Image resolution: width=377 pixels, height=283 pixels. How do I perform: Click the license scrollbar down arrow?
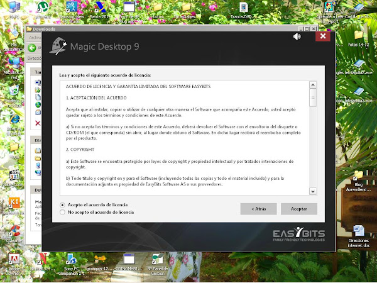pos(313,191)
